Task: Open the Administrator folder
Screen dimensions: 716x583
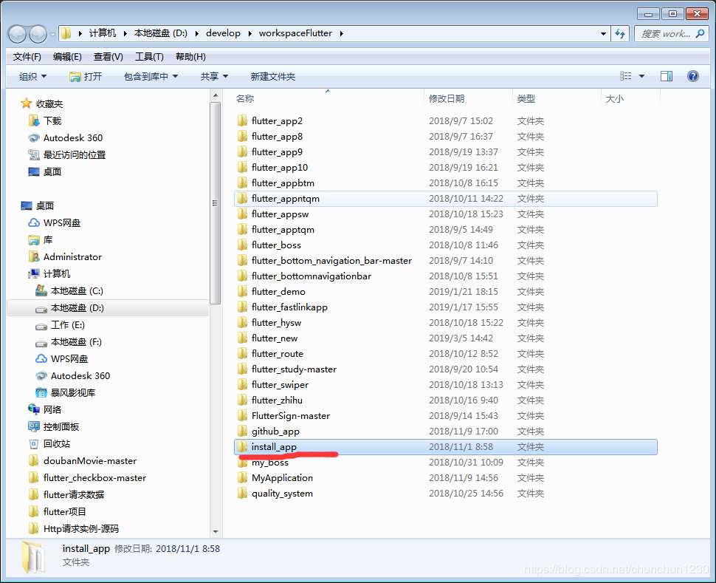Action: point(65,256)
